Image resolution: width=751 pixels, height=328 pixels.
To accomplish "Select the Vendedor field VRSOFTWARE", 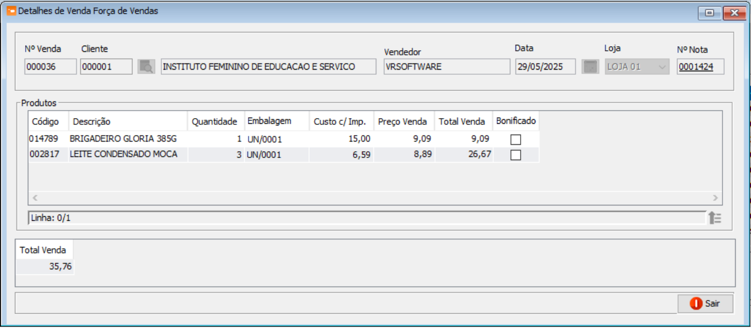I will pyautogui.click(x=446, y=67).
